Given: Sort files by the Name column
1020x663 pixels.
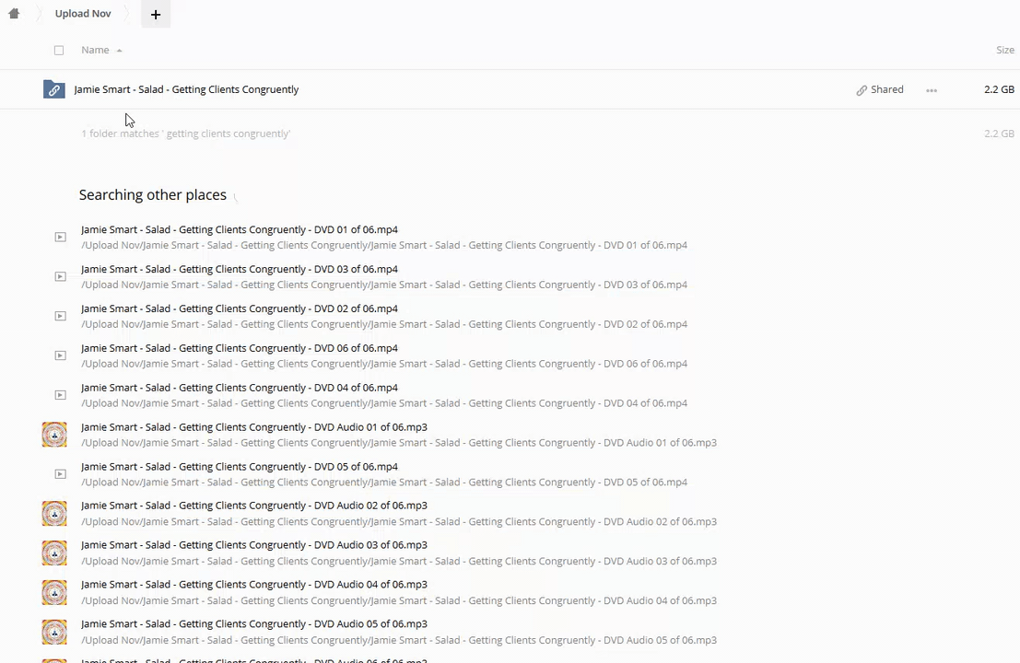Looking at the screenshot, I should (x=95, y=50).
